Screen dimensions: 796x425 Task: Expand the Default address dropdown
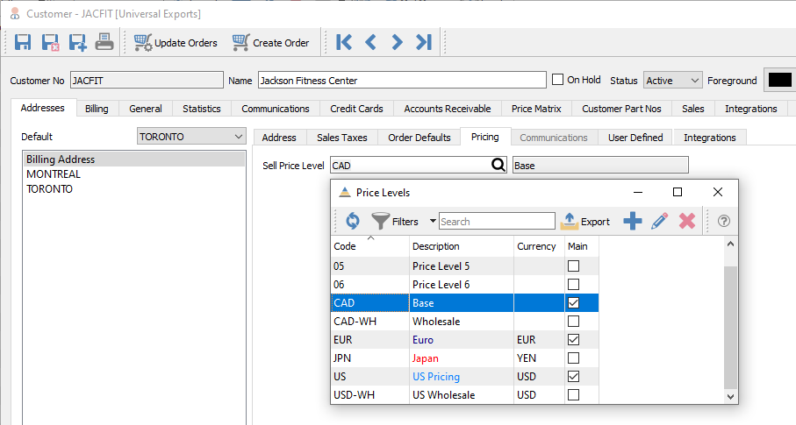tap(238, 137)
